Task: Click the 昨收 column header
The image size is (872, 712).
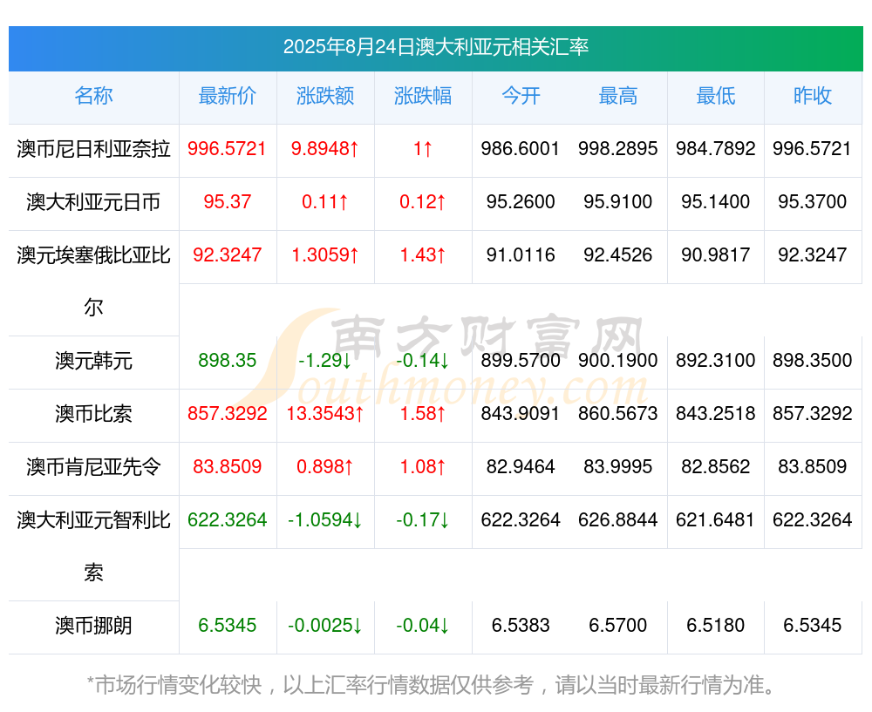Action: [x=813, y=96]
